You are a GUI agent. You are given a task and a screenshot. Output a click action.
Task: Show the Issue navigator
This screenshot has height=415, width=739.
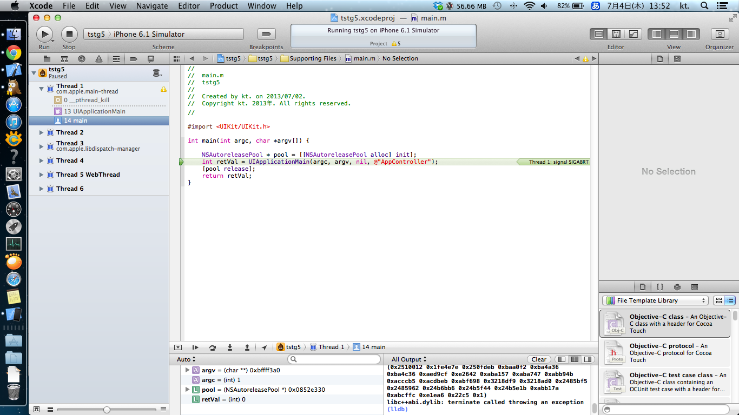99,58
